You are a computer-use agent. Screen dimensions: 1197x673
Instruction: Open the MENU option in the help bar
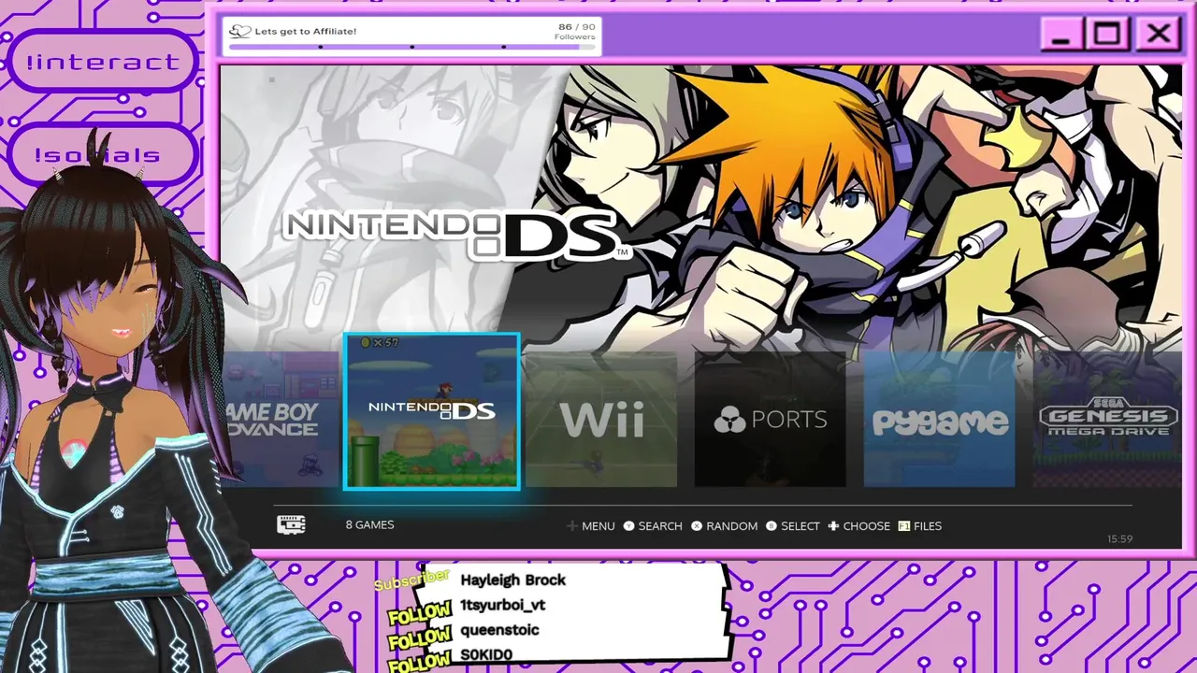[x=598, y=526]
